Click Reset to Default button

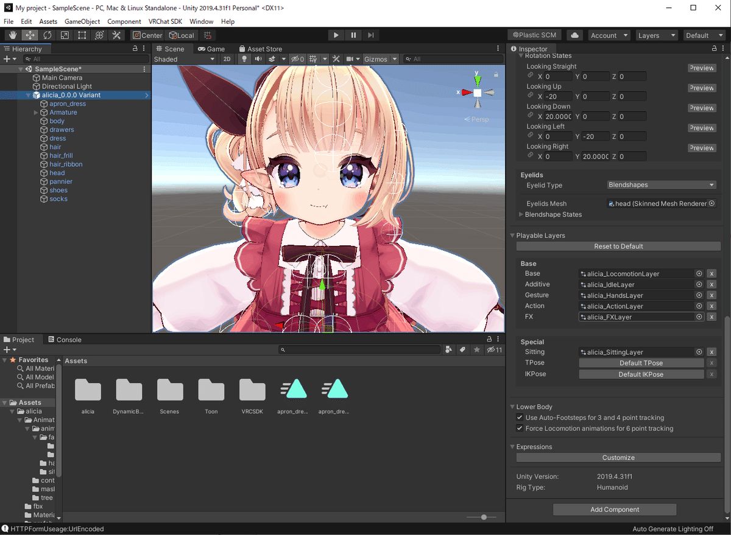point(618,247)
